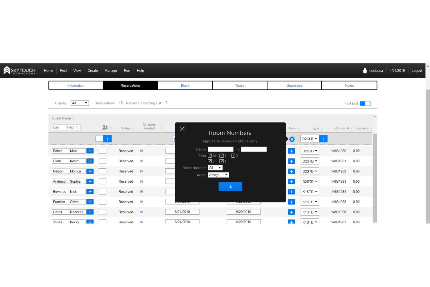
Task: Open the Run menu
Action: click(127, 71)
